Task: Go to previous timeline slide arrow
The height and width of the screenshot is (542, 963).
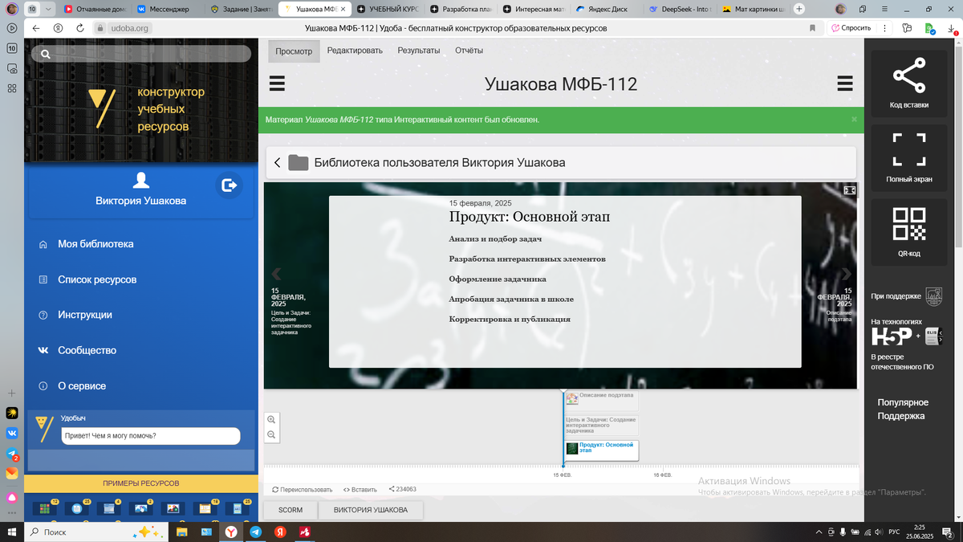Action: [x=277, y=275]
